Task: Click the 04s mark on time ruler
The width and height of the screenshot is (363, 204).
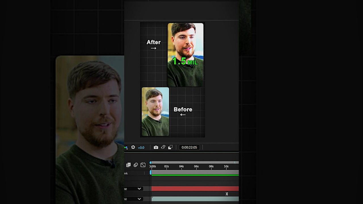Action: (181, 167)
